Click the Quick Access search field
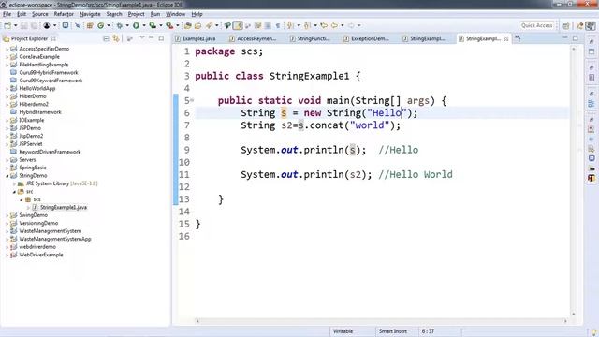The width and height of the screenshot is (599, 337). [536, 25]
